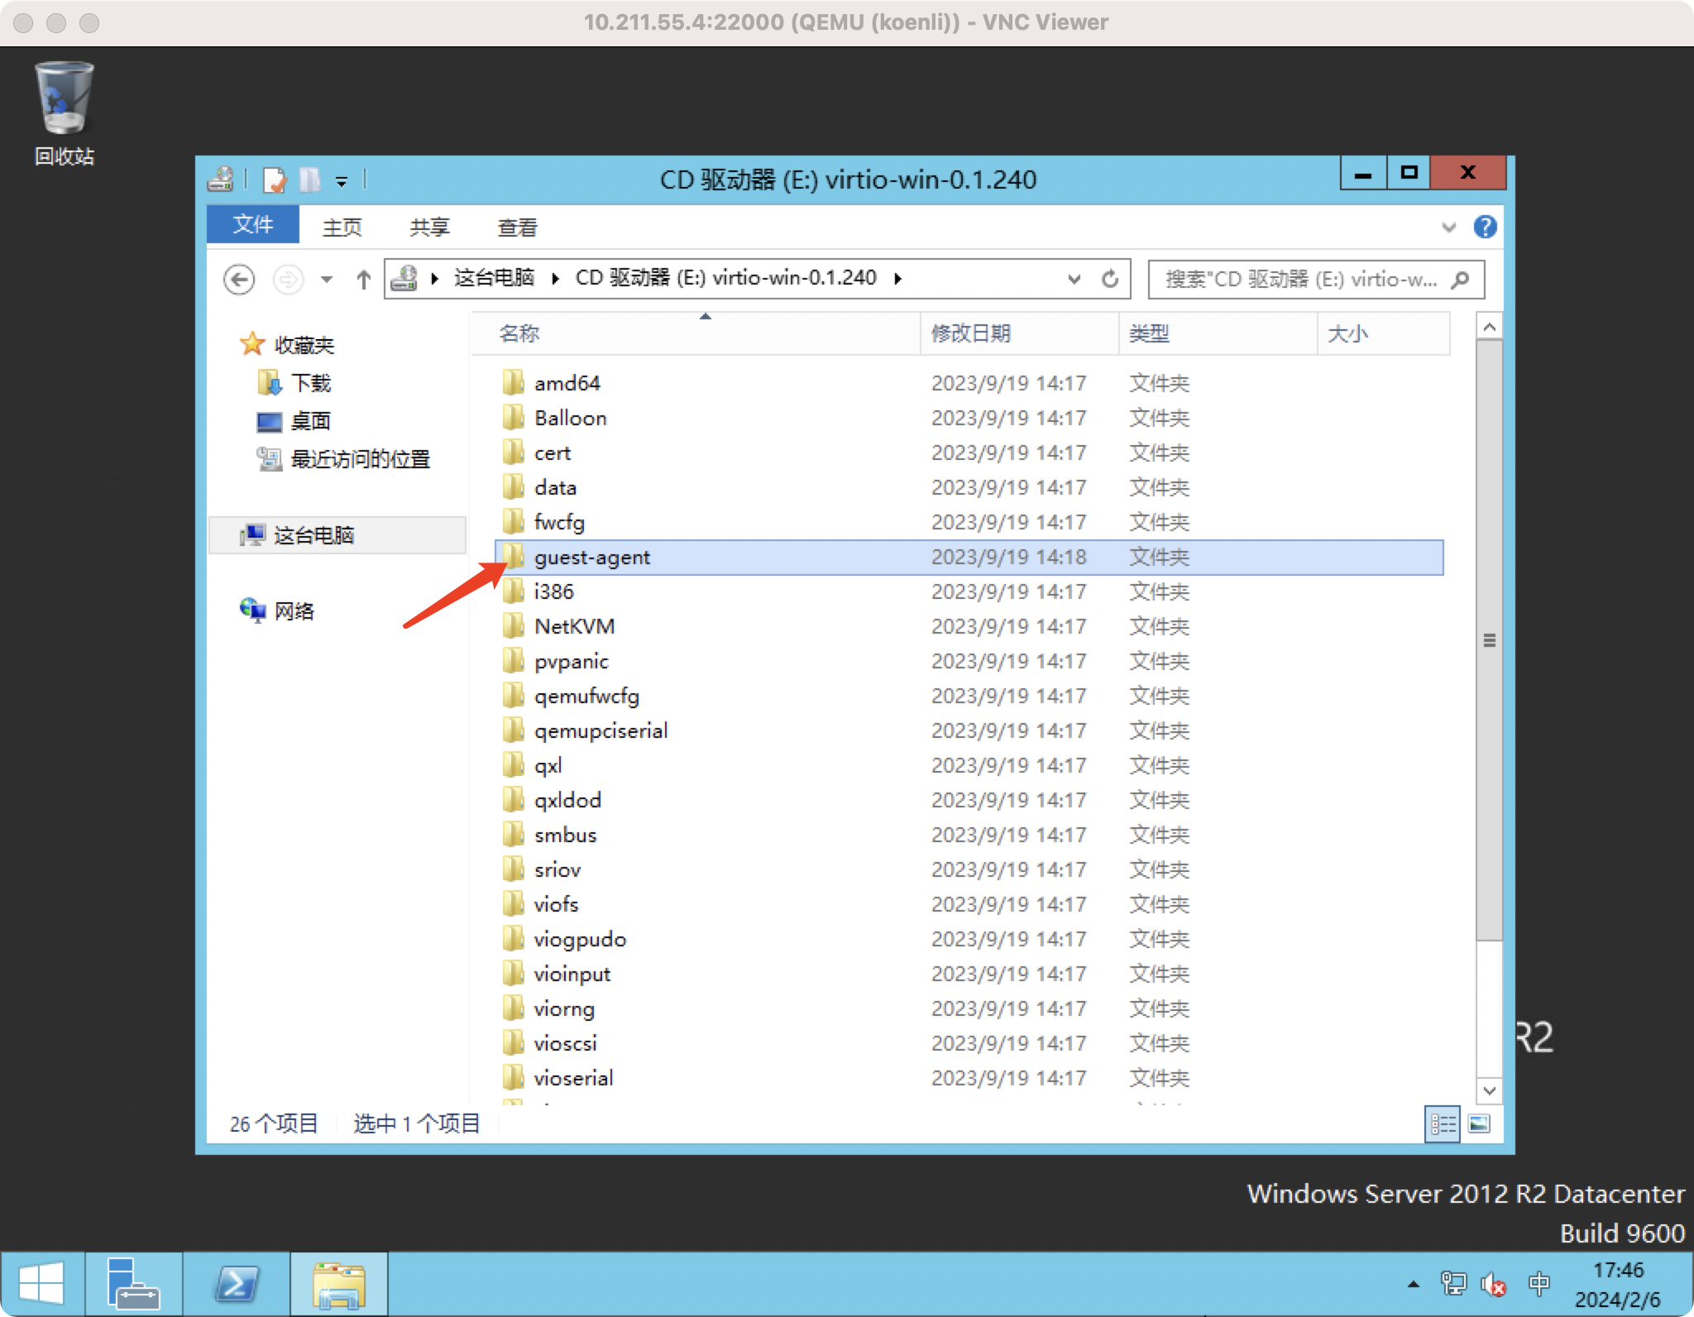
Task: Switch to the 查看 ribbon tab
Action: [x=517, y=227]
